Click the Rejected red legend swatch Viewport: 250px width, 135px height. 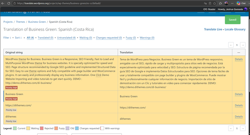tap(42, 128)
